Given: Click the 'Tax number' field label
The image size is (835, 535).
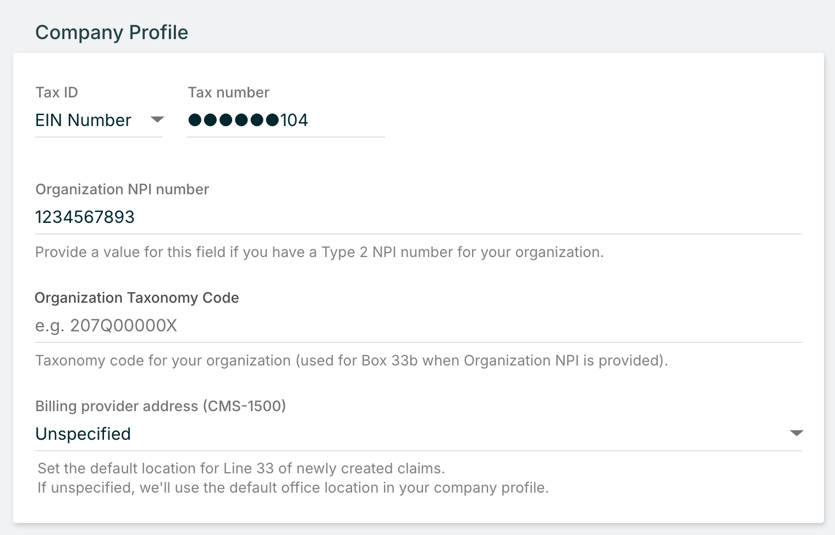Looking at the screenshot, I should click(x=228, y=92).
